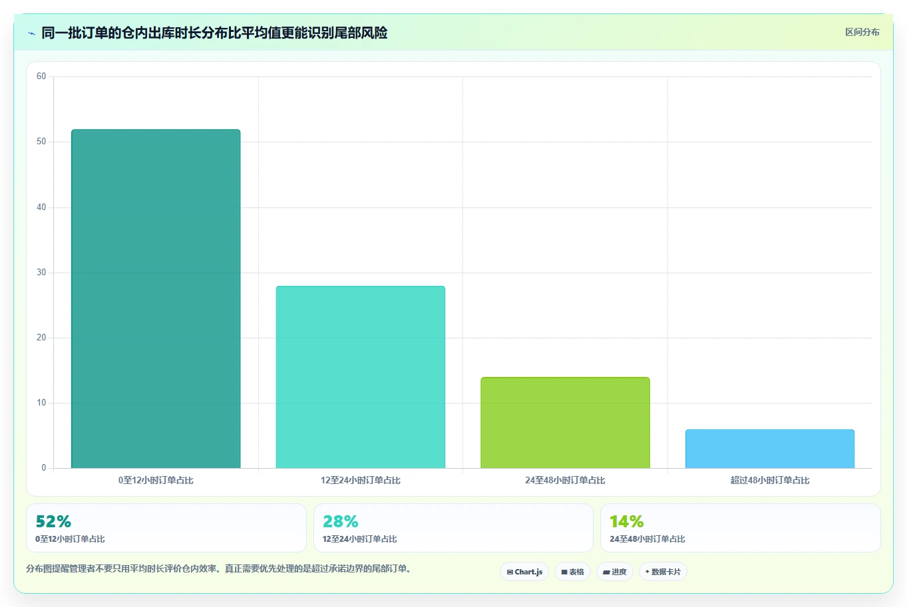Click the turquoise 12至24小时 bar
907x607 pixels.
pos(361,377)
